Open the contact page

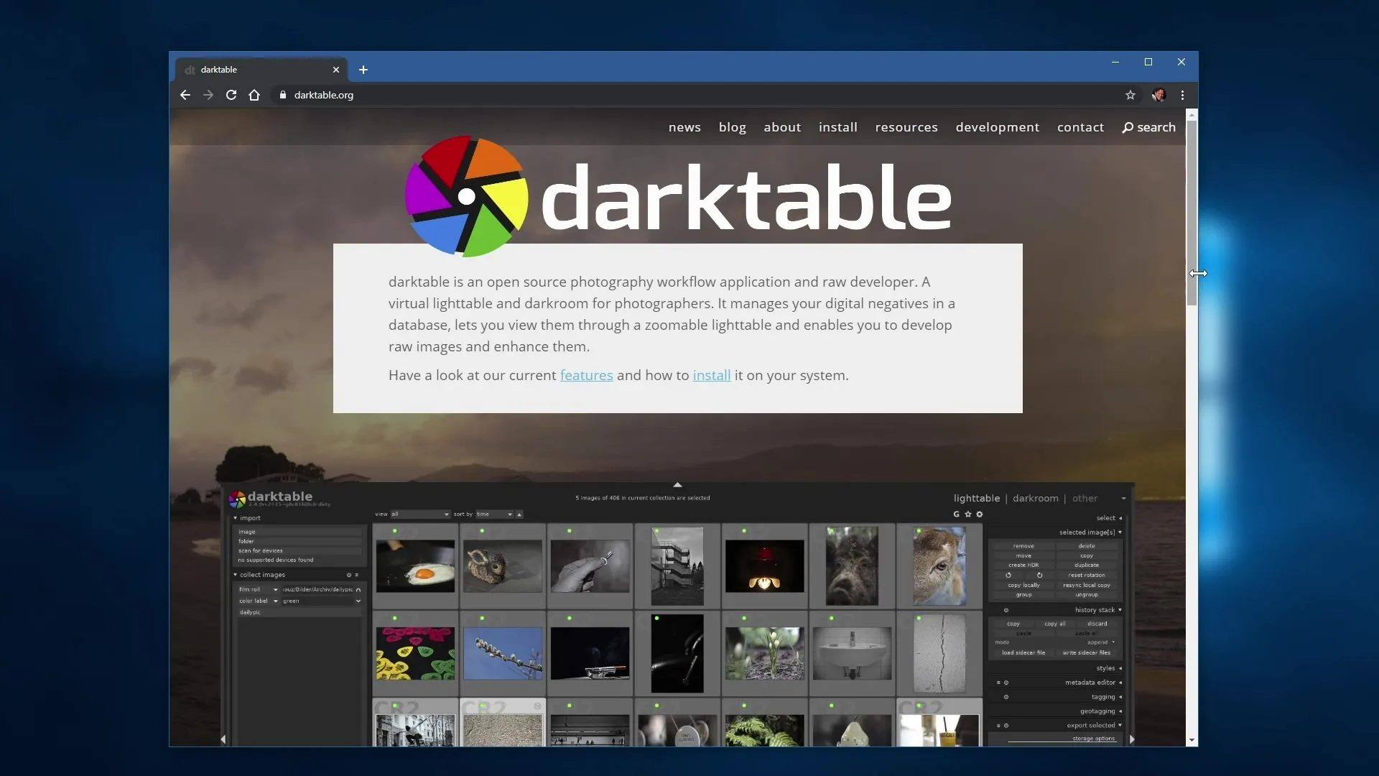click(x=1080, y=127)
